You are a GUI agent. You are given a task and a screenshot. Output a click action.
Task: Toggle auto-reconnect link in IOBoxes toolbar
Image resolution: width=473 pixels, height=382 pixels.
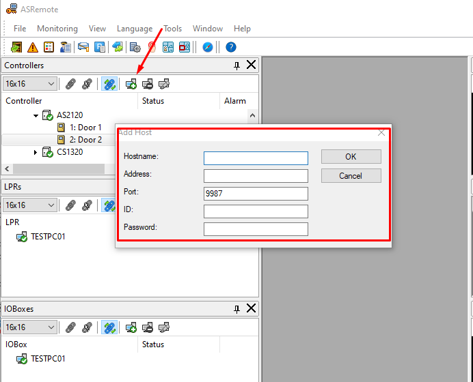[x=109, y=327]
